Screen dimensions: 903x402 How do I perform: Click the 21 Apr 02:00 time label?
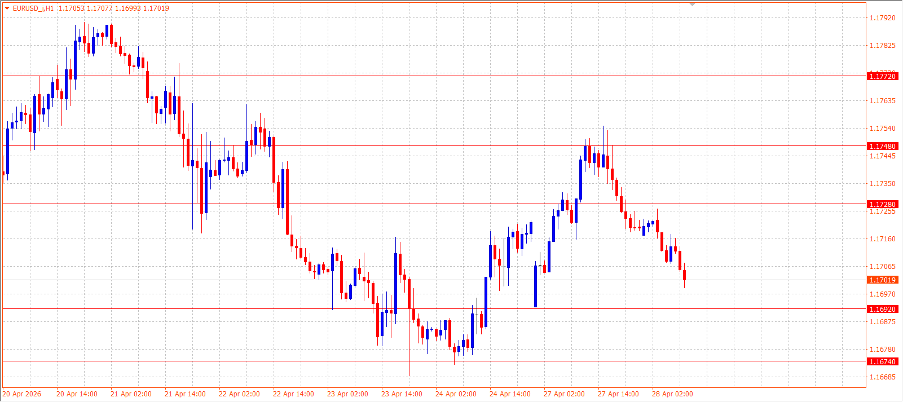(131, 394)
